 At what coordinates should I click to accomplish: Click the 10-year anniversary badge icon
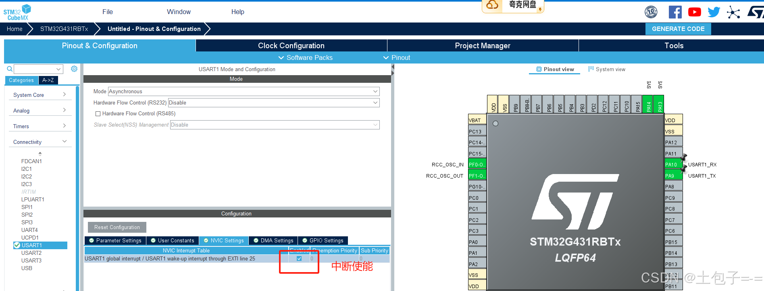click(x=651, y=12)
